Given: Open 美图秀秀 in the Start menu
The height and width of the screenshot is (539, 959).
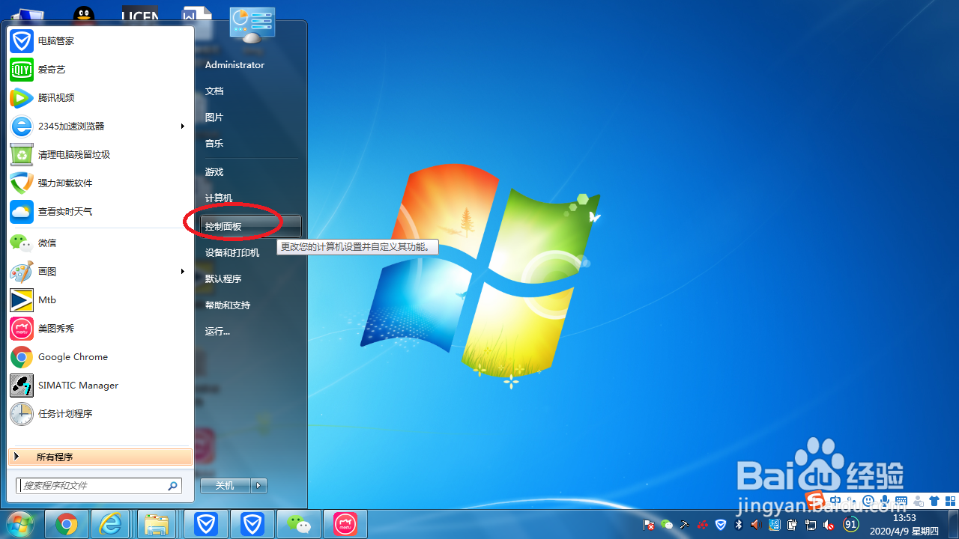Looking at the screenshot, I should click(x=100, y=328).
